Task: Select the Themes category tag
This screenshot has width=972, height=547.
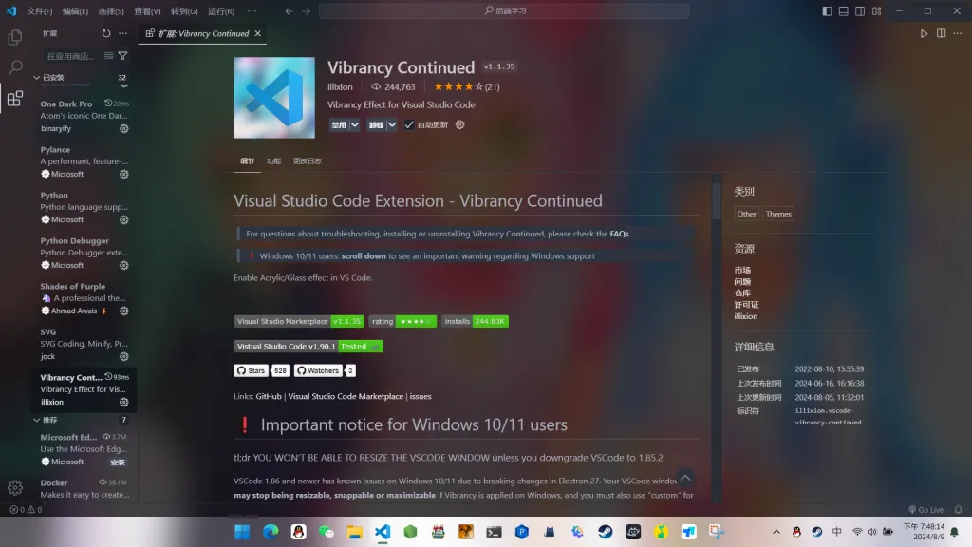Action: pyautogui.click(x=778, y=214)
